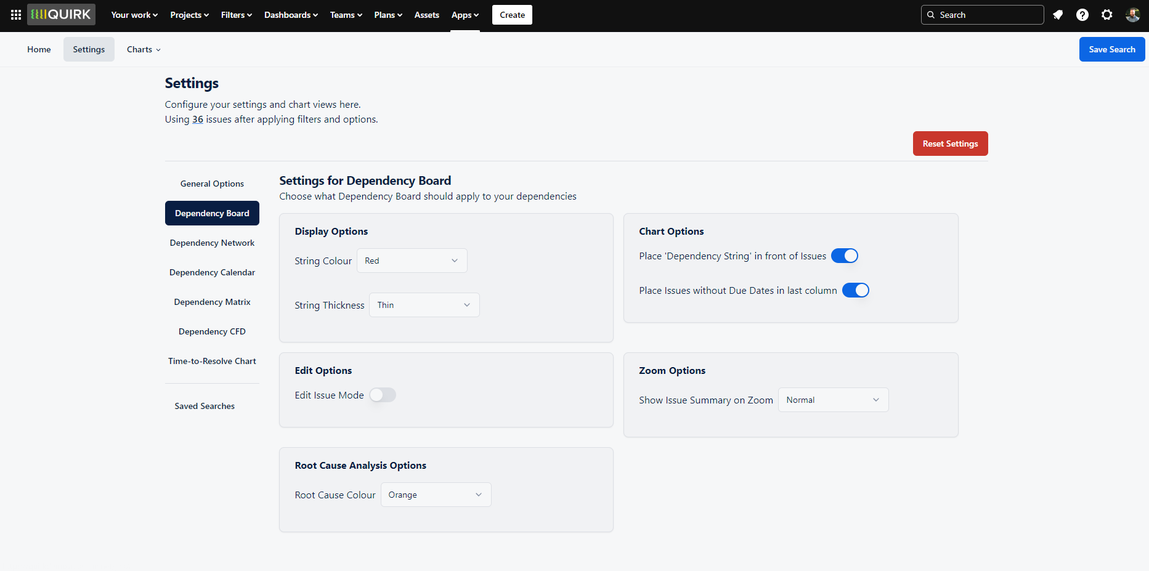The height and width of the screenshot is (571, 1149).
Task: Click the QUIRK logo
Action: coord(61,15)
